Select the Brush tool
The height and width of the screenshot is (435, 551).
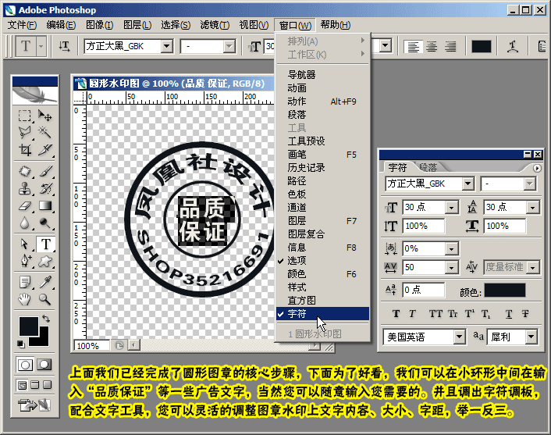[x=45, y=171]
